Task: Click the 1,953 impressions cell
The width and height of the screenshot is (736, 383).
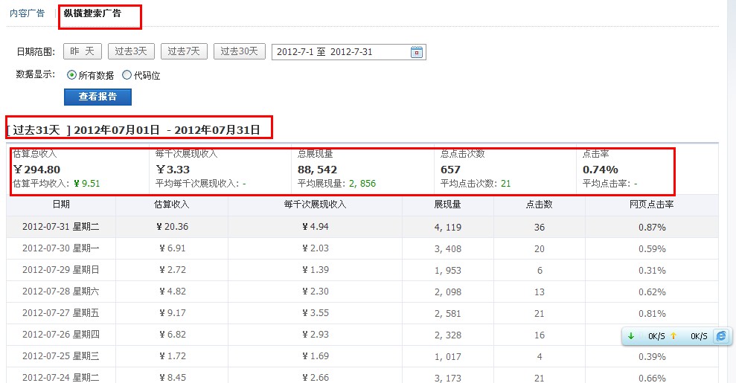Action: point(448,271)
